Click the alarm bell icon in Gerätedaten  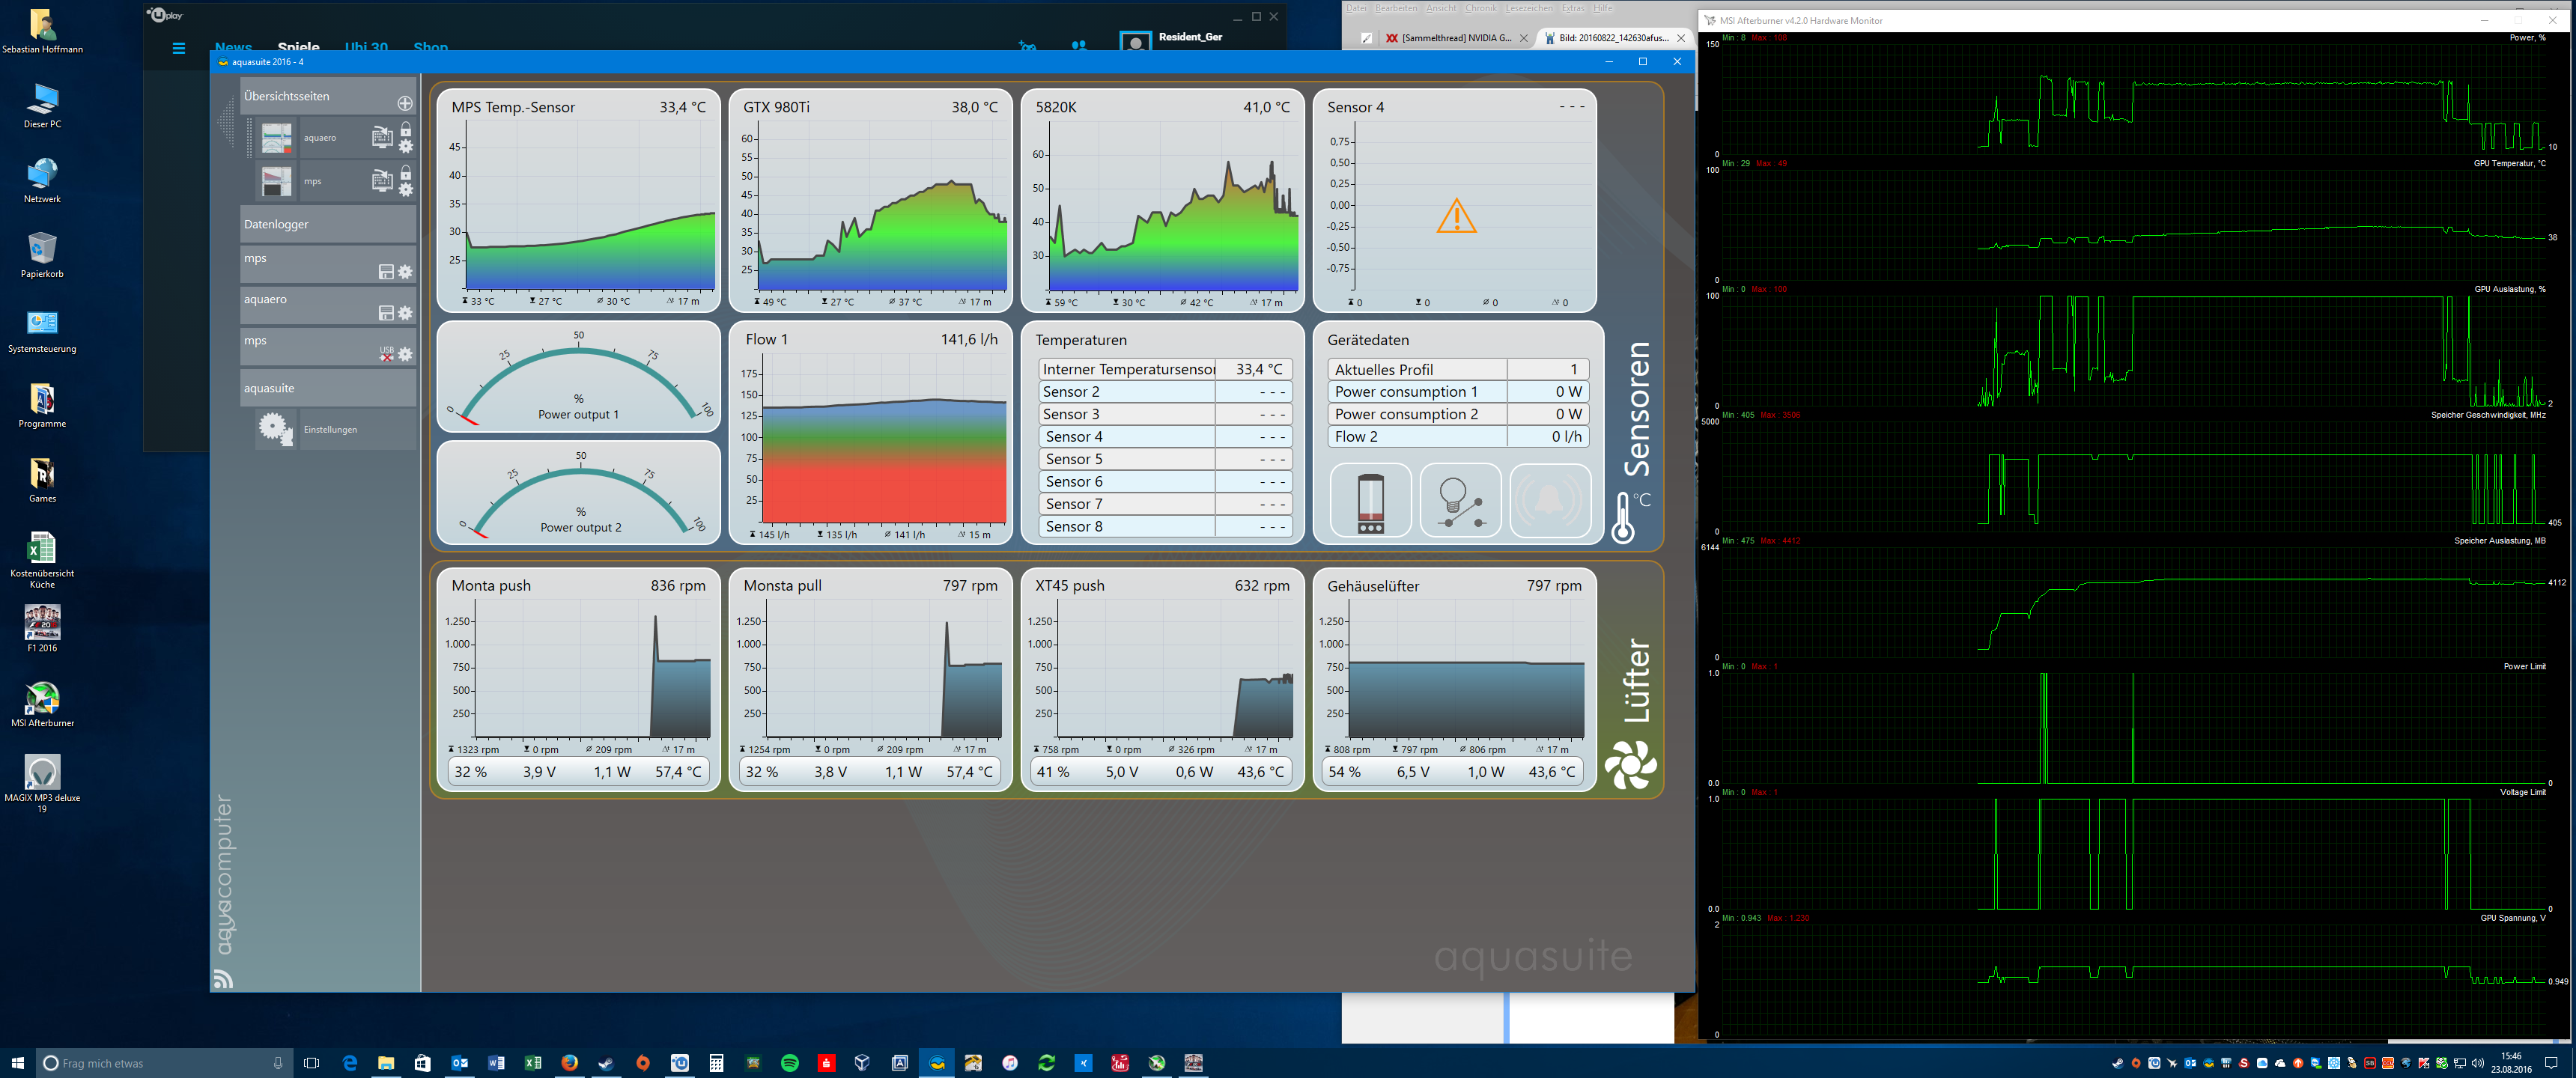click(1549, 500)
